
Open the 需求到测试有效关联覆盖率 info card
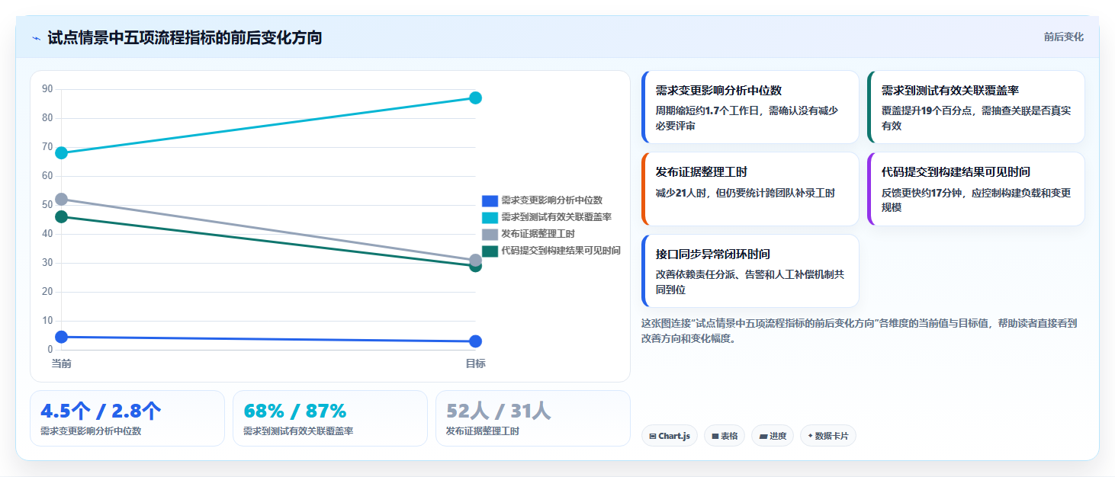pos(976,107)
